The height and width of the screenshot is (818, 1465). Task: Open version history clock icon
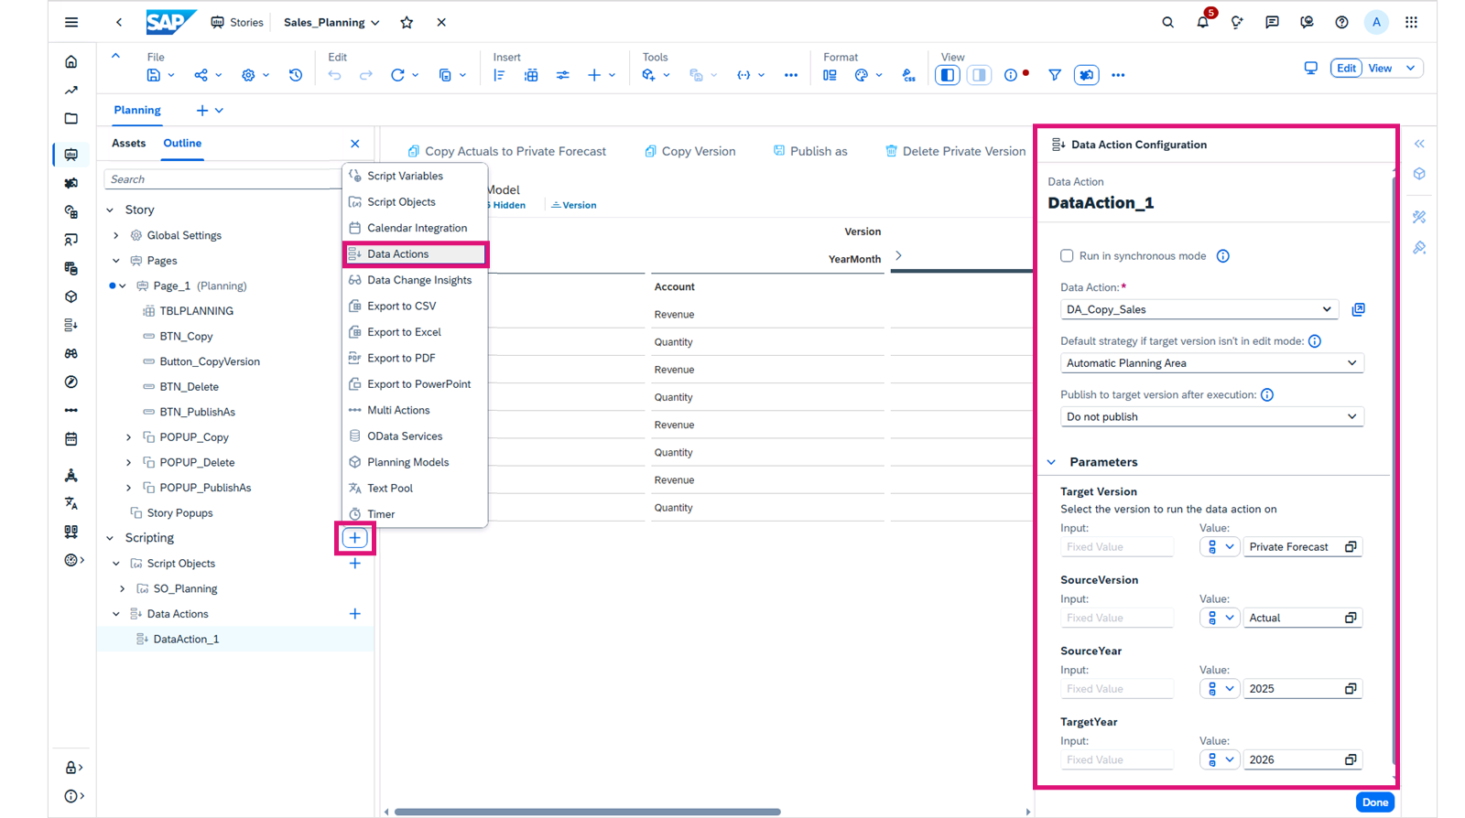(x=296, y=75)
